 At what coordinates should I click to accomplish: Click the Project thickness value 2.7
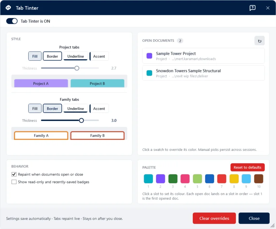114,68
